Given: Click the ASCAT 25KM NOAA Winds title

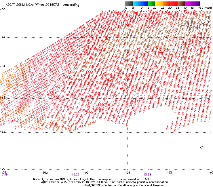Looking at the screenshot, I should point(42,5).
